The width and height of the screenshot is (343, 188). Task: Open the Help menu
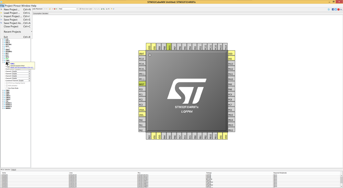click(34, 6)
